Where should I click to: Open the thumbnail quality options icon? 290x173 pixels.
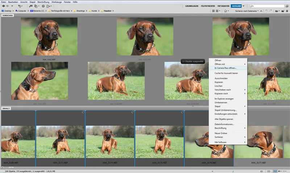[213, 11]
